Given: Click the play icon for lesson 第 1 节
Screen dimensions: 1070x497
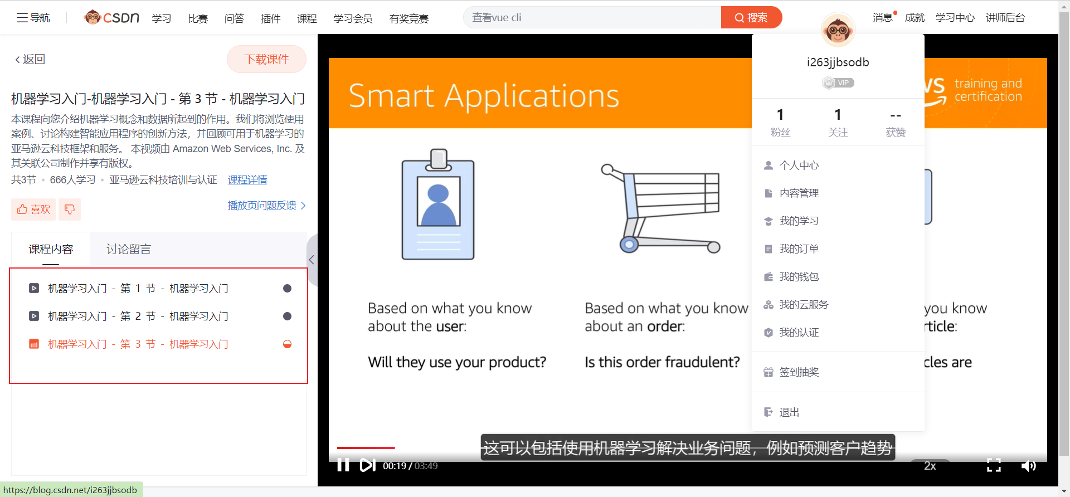Looking at the screenshot, I should 34,289.
